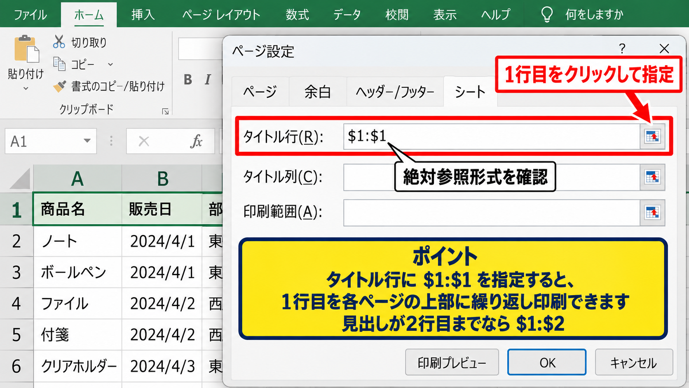This screenshot has height=388, width=689.
Task: Click the Cut (切り取り) scissors icon
Action: coord(59,42)
